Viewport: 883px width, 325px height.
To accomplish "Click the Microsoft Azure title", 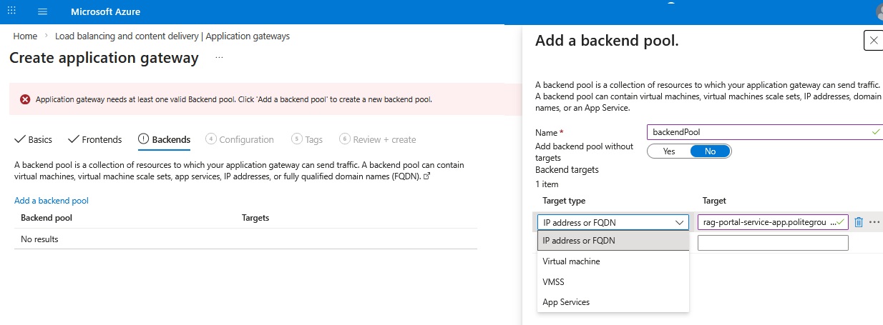I will coord(105,11).
